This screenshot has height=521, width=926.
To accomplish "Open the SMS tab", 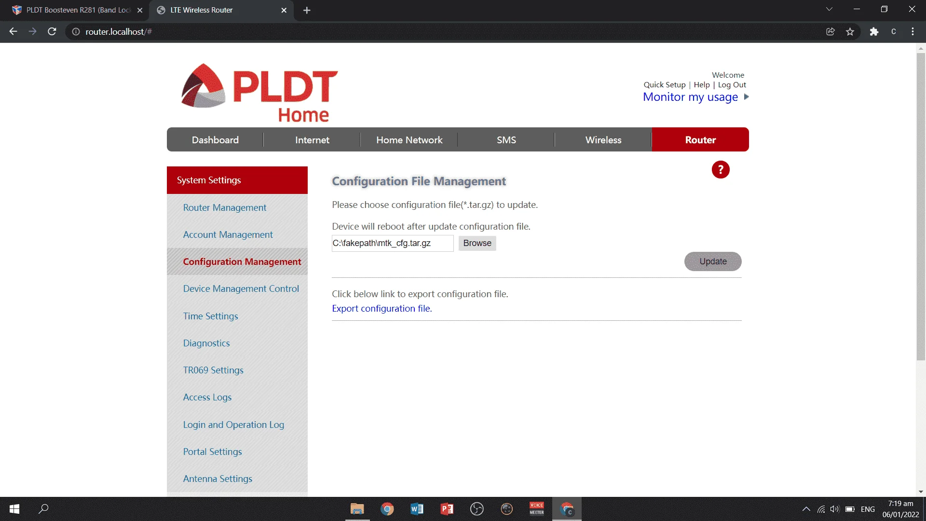I will (506, 140).
